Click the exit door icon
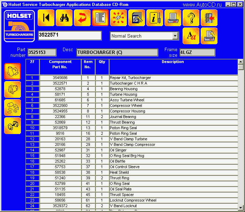This screenshot has width=245, height=212. point(209,18)
